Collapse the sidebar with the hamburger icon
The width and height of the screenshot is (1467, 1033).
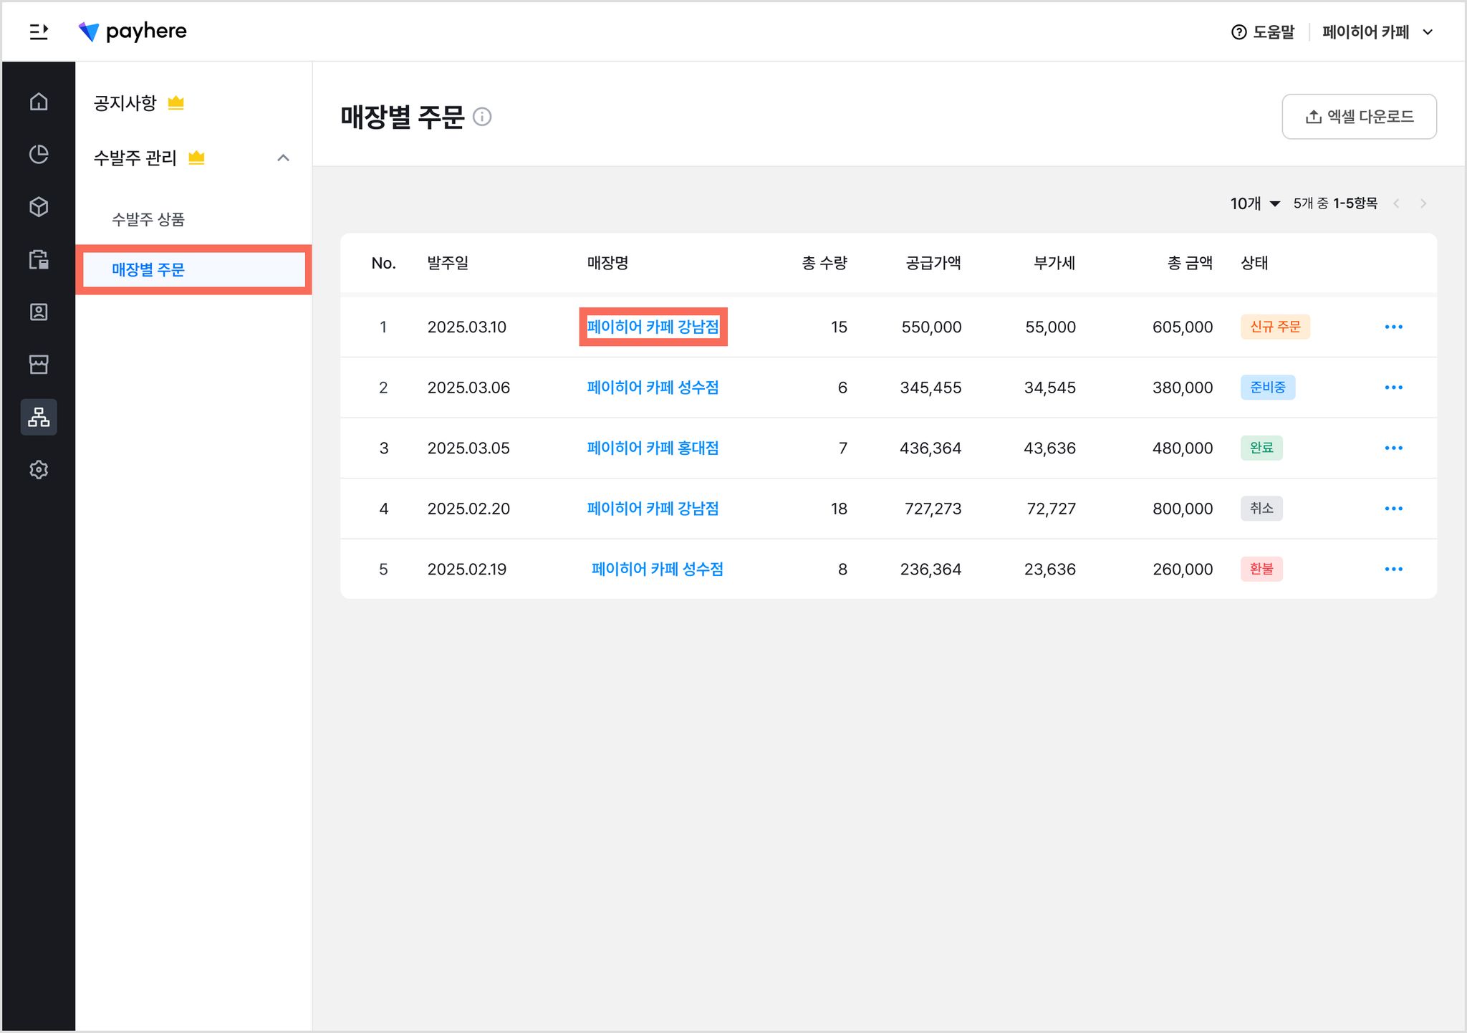39,32
